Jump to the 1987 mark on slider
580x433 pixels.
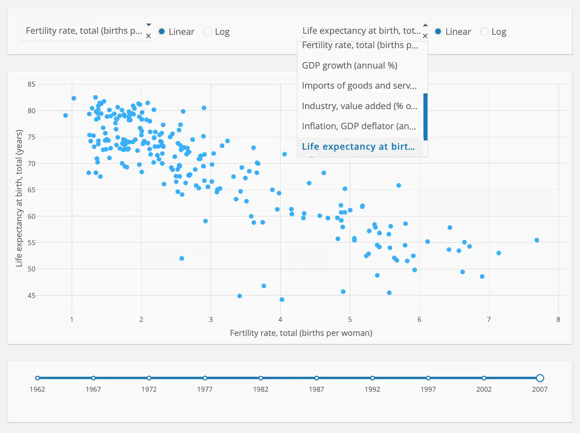coord(317,378)
